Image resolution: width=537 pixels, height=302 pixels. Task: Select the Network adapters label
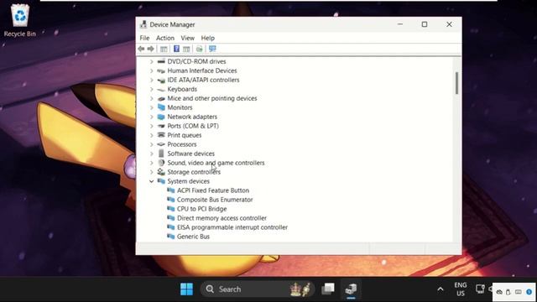point(192,117)
